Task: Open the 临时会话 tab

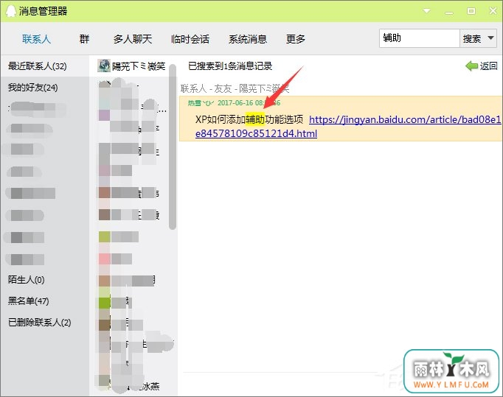Action: [x=190, y=40]
